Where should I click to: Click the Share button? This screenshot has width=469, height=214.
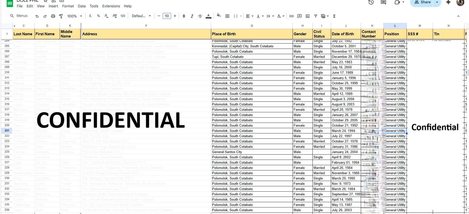click(x=423, y=2)
